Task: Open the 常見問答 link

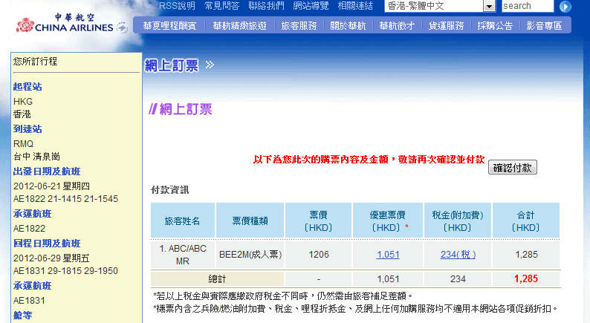Action: pyautogui.click(x=221, y=6)
